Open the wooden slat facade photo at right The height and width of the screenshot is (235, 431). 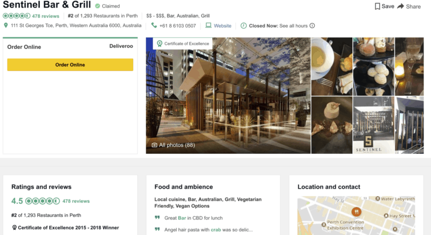coord(409,125)
